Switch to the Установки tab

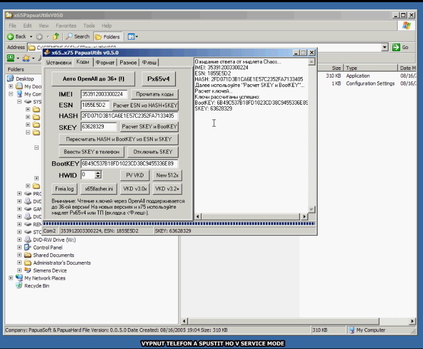(x=59, y=62)
